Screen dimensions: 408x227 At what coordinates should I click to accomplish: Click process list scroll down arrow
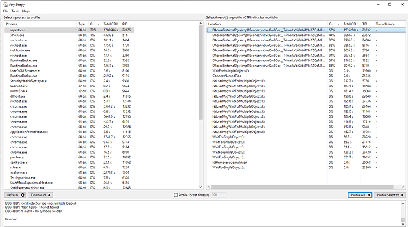tap(200, 187)
